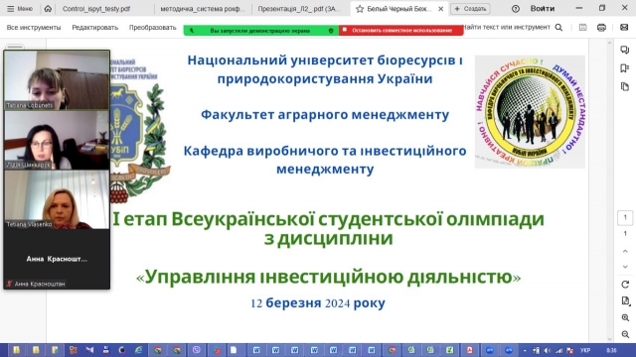Stop screen sharing with red button
The height and width of the screenshot is (357, 636).
pyautogui.click(x=401, y=31)
